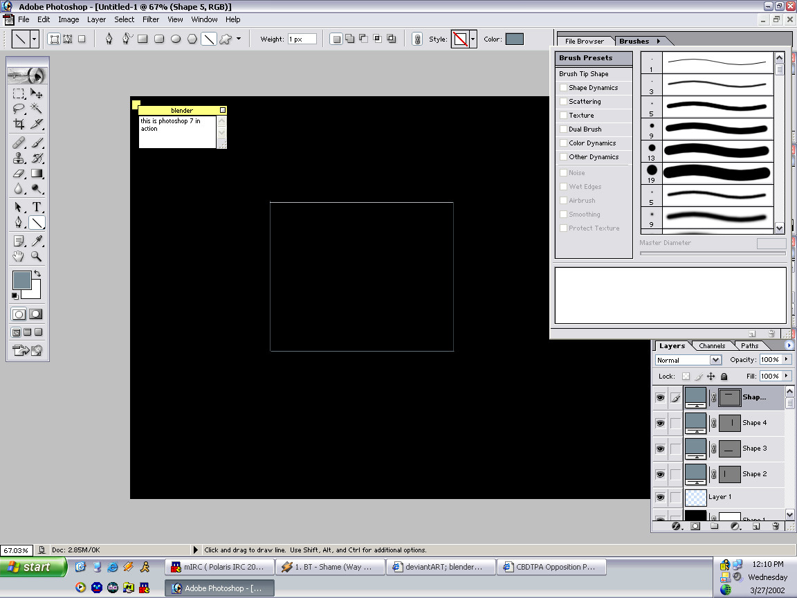Select the Clone Stamp tool

pos(19,158)
